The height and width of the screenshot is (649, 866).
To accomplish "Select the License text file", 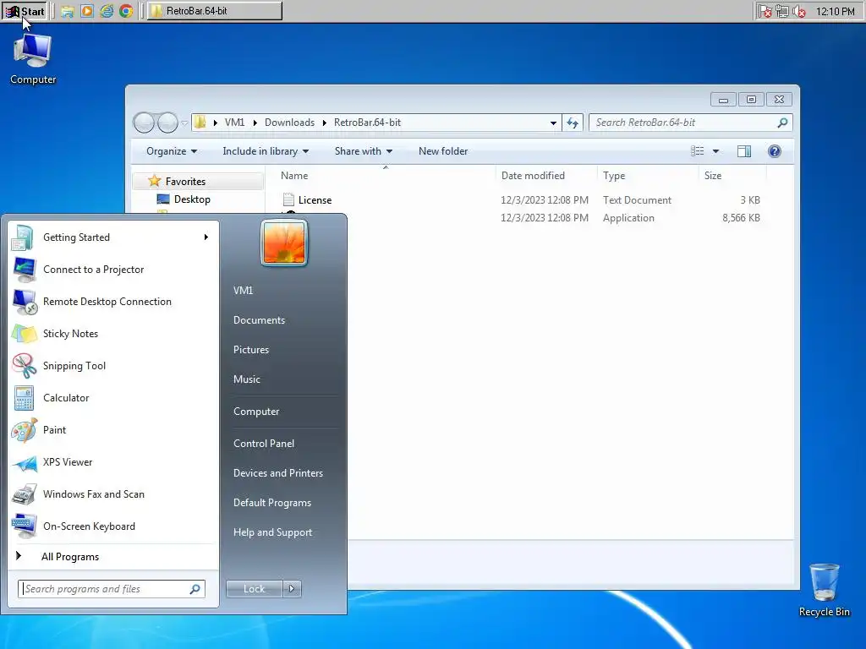I will pyautogui.click(x=307, y=199).
